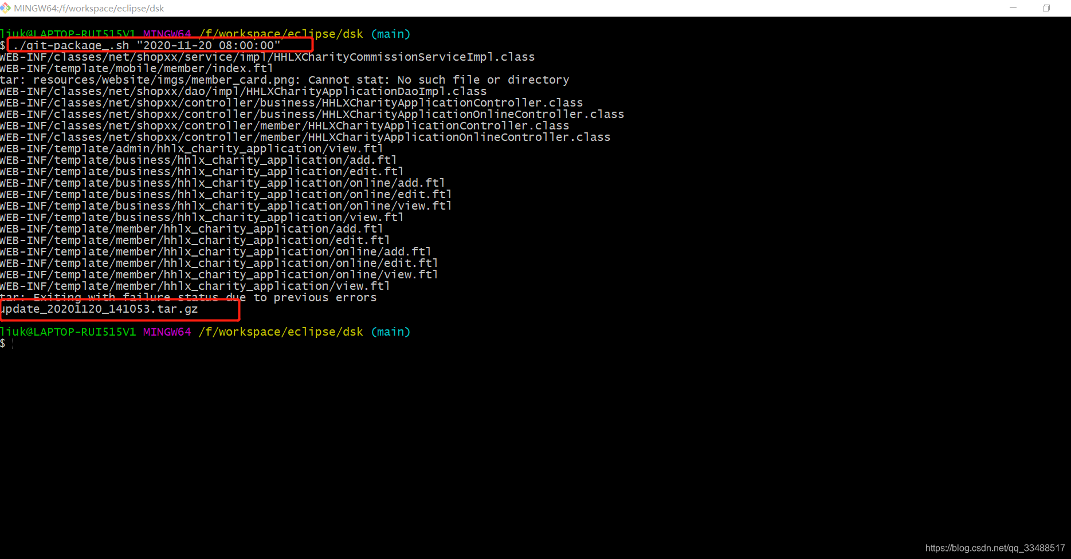Image resolution: width=1071 pixels, height=559 pixels.
Task: Click the Git Bash icon in title bar
Action: pyautogui.click(x=6, y=8)
